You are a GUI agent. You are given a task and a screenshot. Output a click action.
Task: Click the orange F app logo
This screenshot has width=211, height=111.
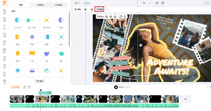5,3
